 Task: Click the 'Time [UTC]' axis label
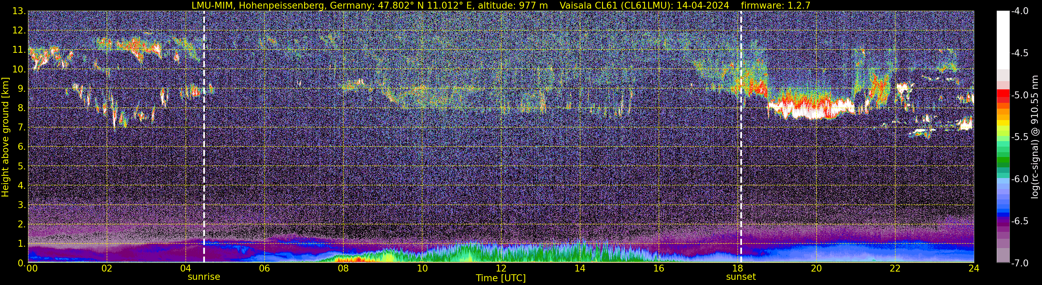pos(501,278)
